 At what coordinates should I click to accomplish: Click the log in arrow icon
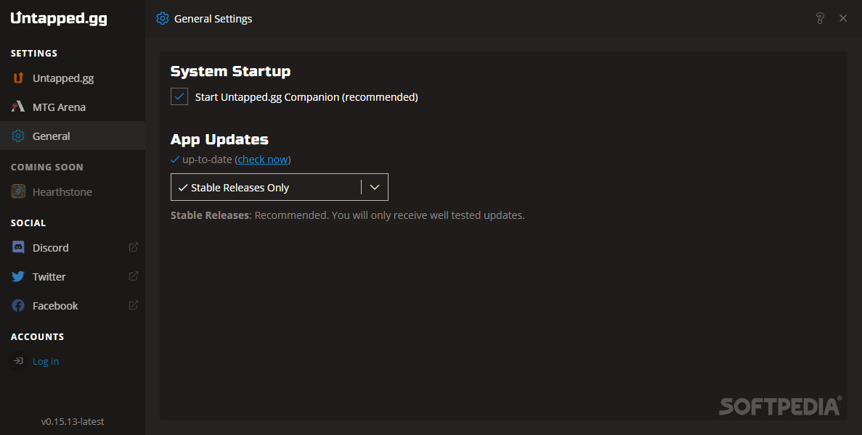[x=18, y=361]
